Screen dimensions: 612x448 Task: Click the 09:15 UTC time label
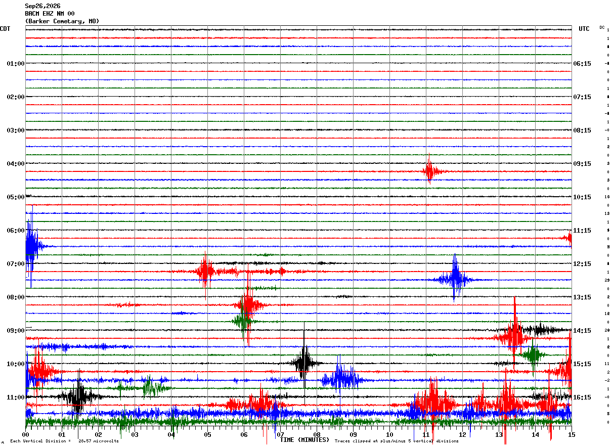[x=582, y=164]
